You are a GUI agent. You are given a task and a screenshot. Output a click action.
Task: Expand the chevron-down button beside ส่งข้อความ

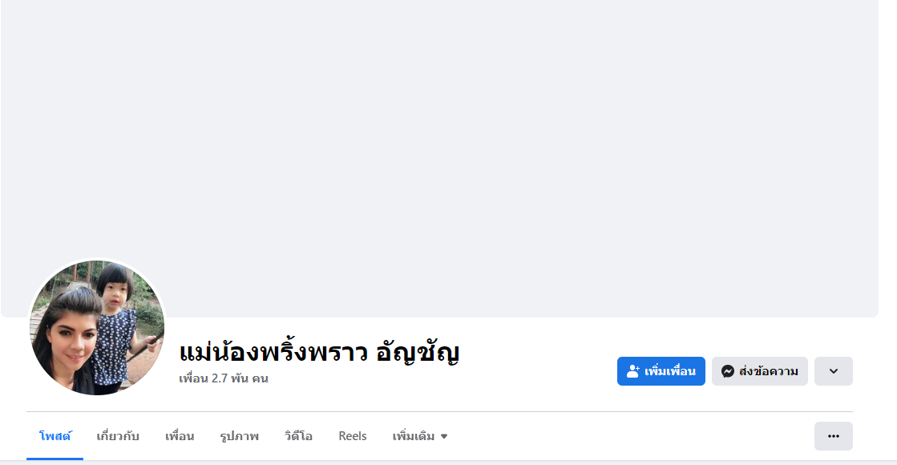tap(833, 371)
